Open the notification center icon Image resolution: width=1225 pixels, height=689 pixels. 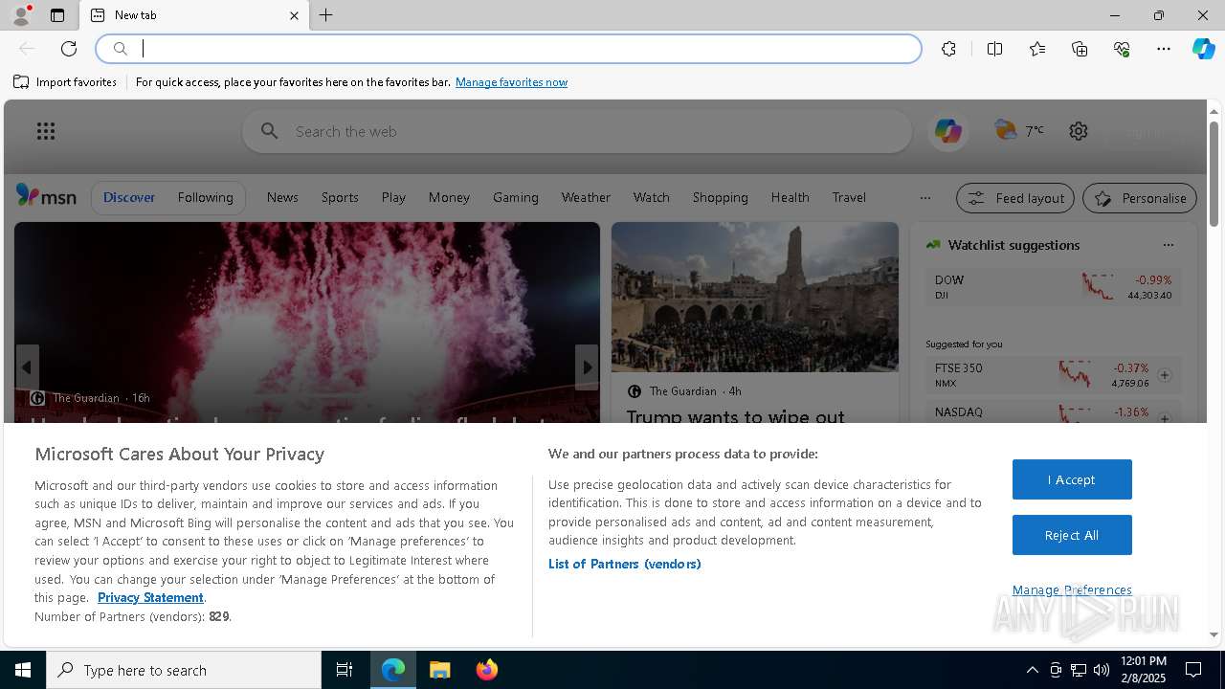tap(1193, 670)
